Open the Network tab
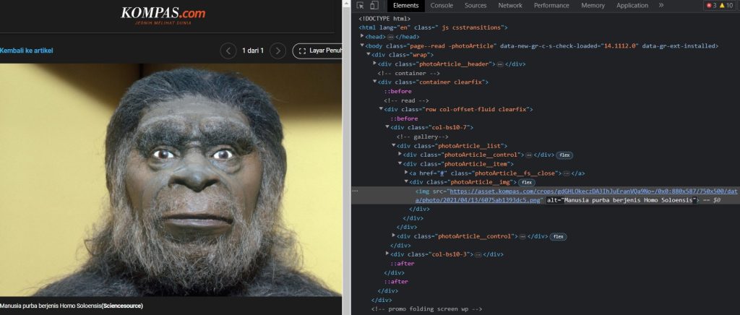Viewport: 740px width, 315px height. coord(510,6)
